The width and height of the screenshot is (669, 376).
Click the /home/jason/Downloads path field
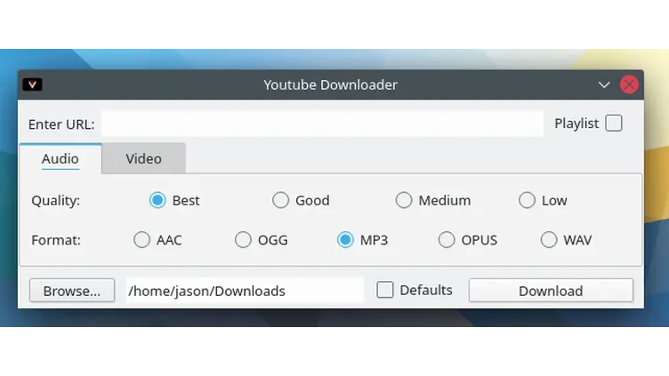[245, 291]
